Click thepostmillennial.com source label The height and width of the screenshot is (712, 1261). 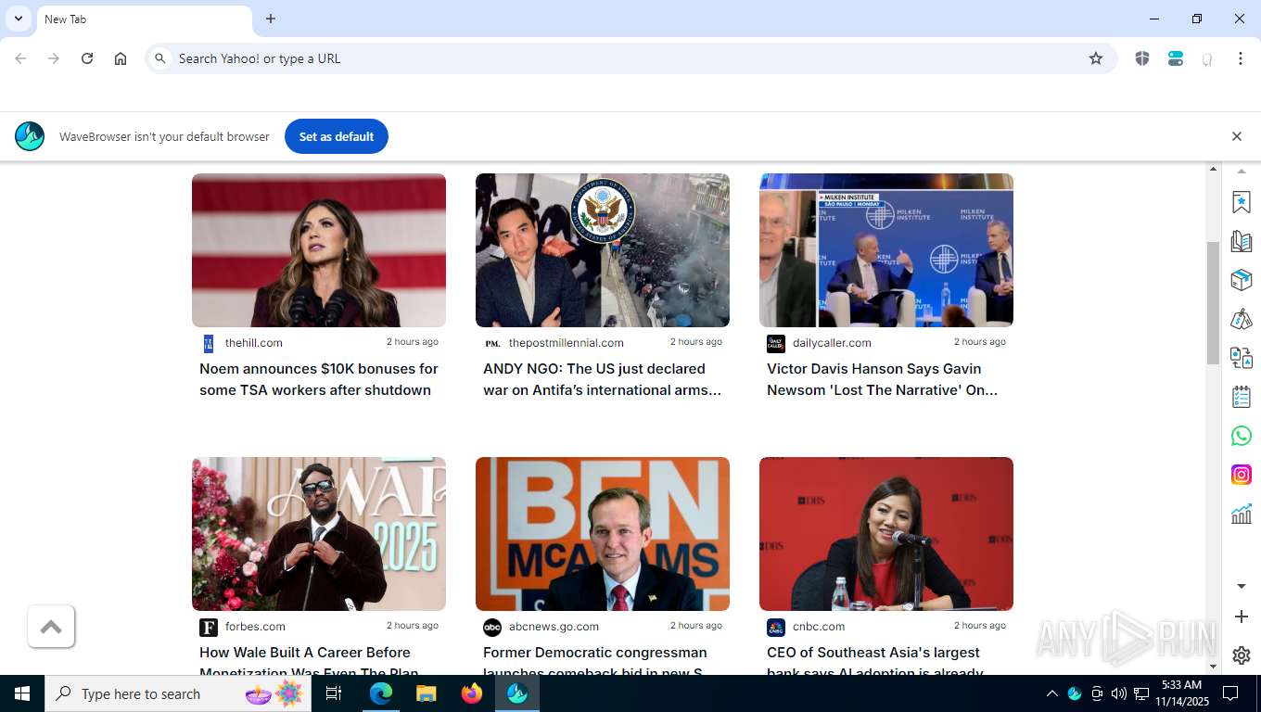coord(566,343)
